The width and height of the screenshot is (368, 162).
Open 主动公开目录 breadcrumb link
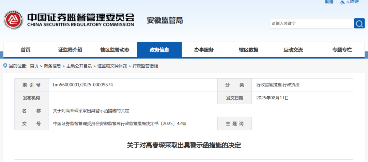[79, 66]
